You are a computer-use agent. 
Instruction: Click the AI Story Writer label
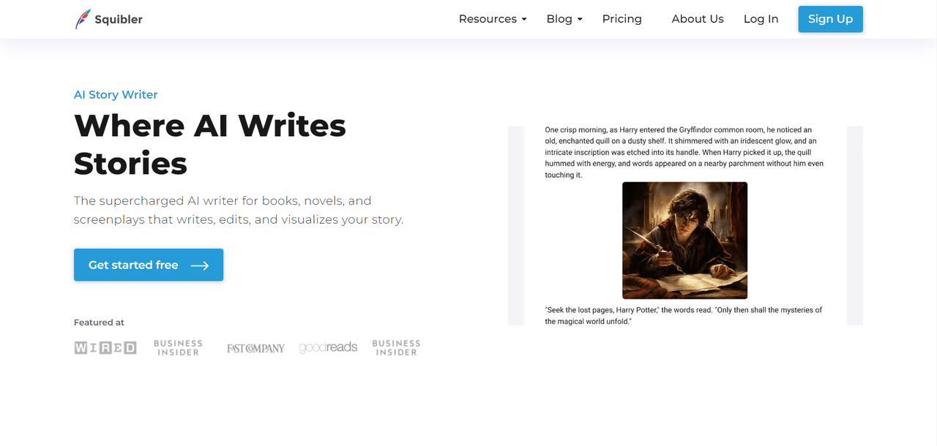click(116, 94)
